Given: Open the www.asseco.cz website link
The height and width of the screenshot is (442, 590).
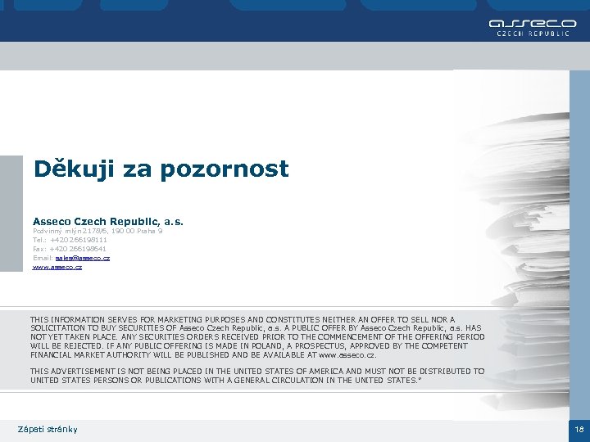Looking at the screenshot, I should tap(57, 267).
